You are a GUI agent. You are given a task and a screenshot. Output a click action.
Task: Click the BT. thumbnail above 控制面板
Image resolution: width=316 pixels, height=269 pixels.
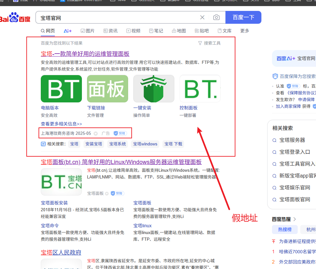tap(200, 89)
